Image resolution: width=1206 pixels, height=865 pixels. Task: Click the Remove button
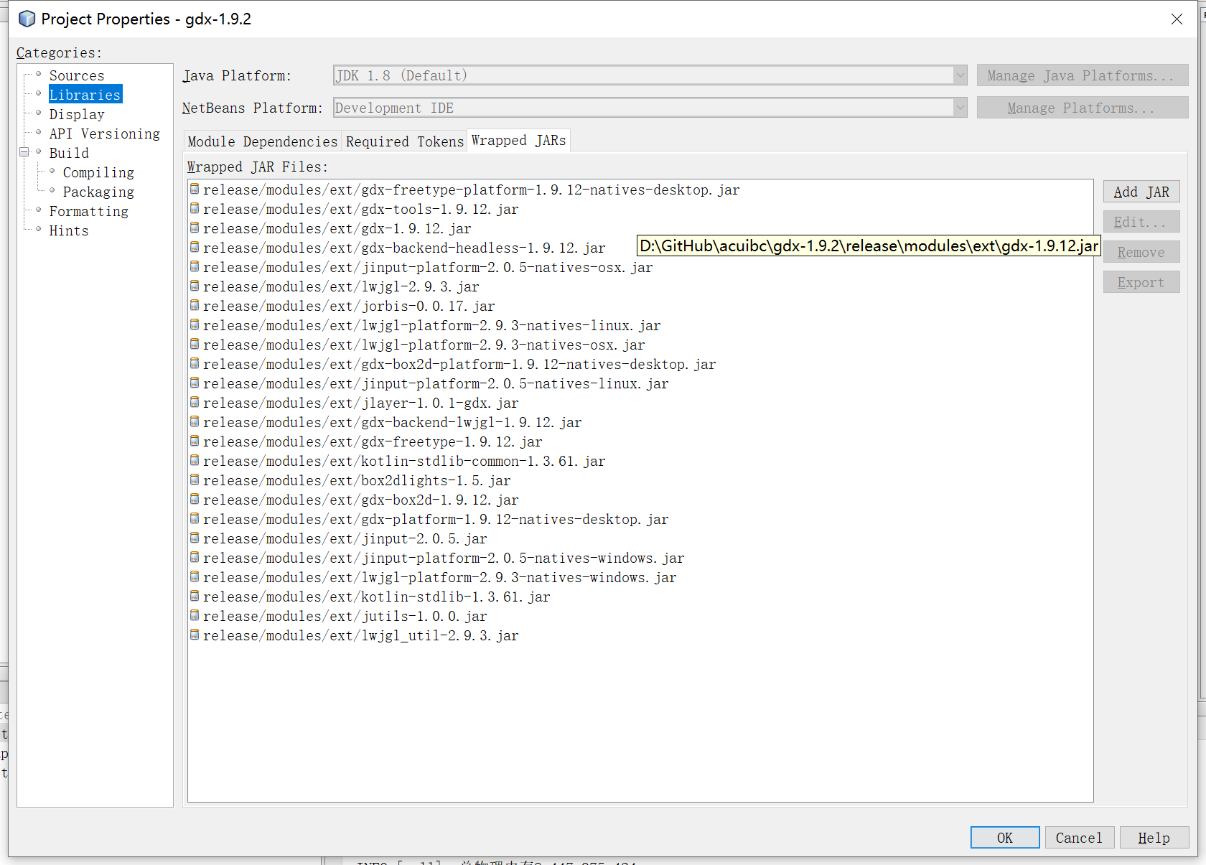coord(1141,252)
